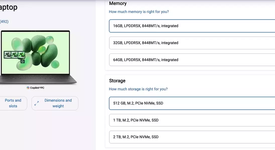Click the Laptop product title text
Viewport: 275px width, 150px height.
coord(9,7)
